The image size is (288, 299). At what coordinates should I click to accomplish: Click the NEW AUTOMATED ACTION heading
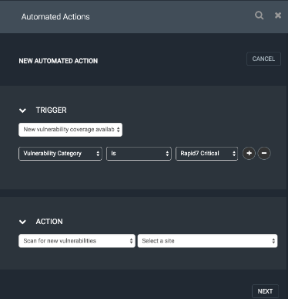coord(59,61)
